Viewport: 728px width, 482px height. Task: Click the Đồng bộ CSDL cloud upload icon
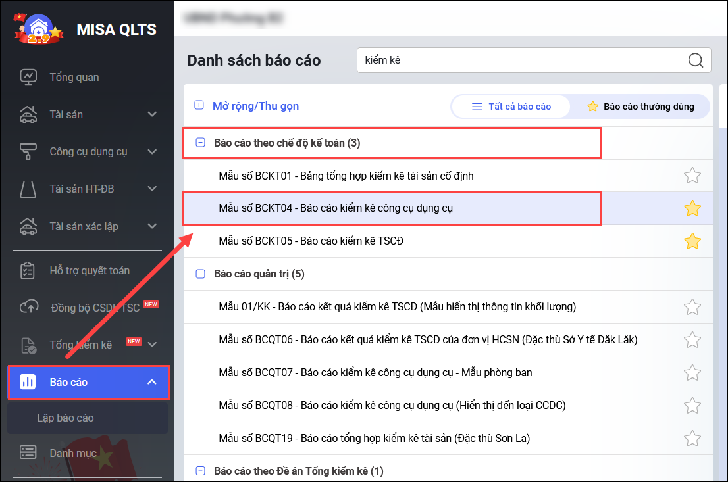point(29,307)
